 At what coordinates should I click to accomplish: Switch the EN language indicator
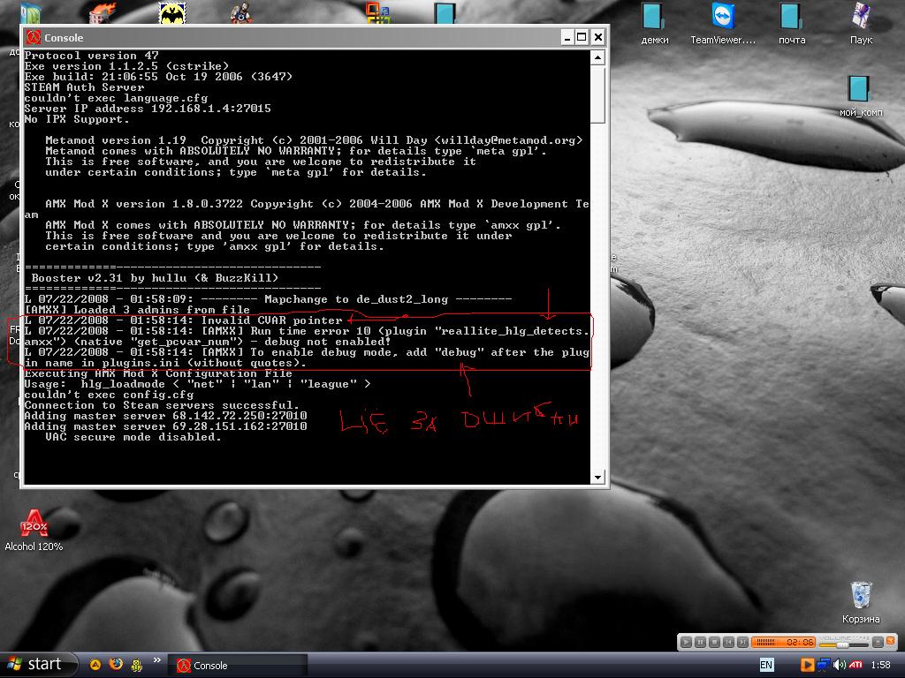coord(766,665)
